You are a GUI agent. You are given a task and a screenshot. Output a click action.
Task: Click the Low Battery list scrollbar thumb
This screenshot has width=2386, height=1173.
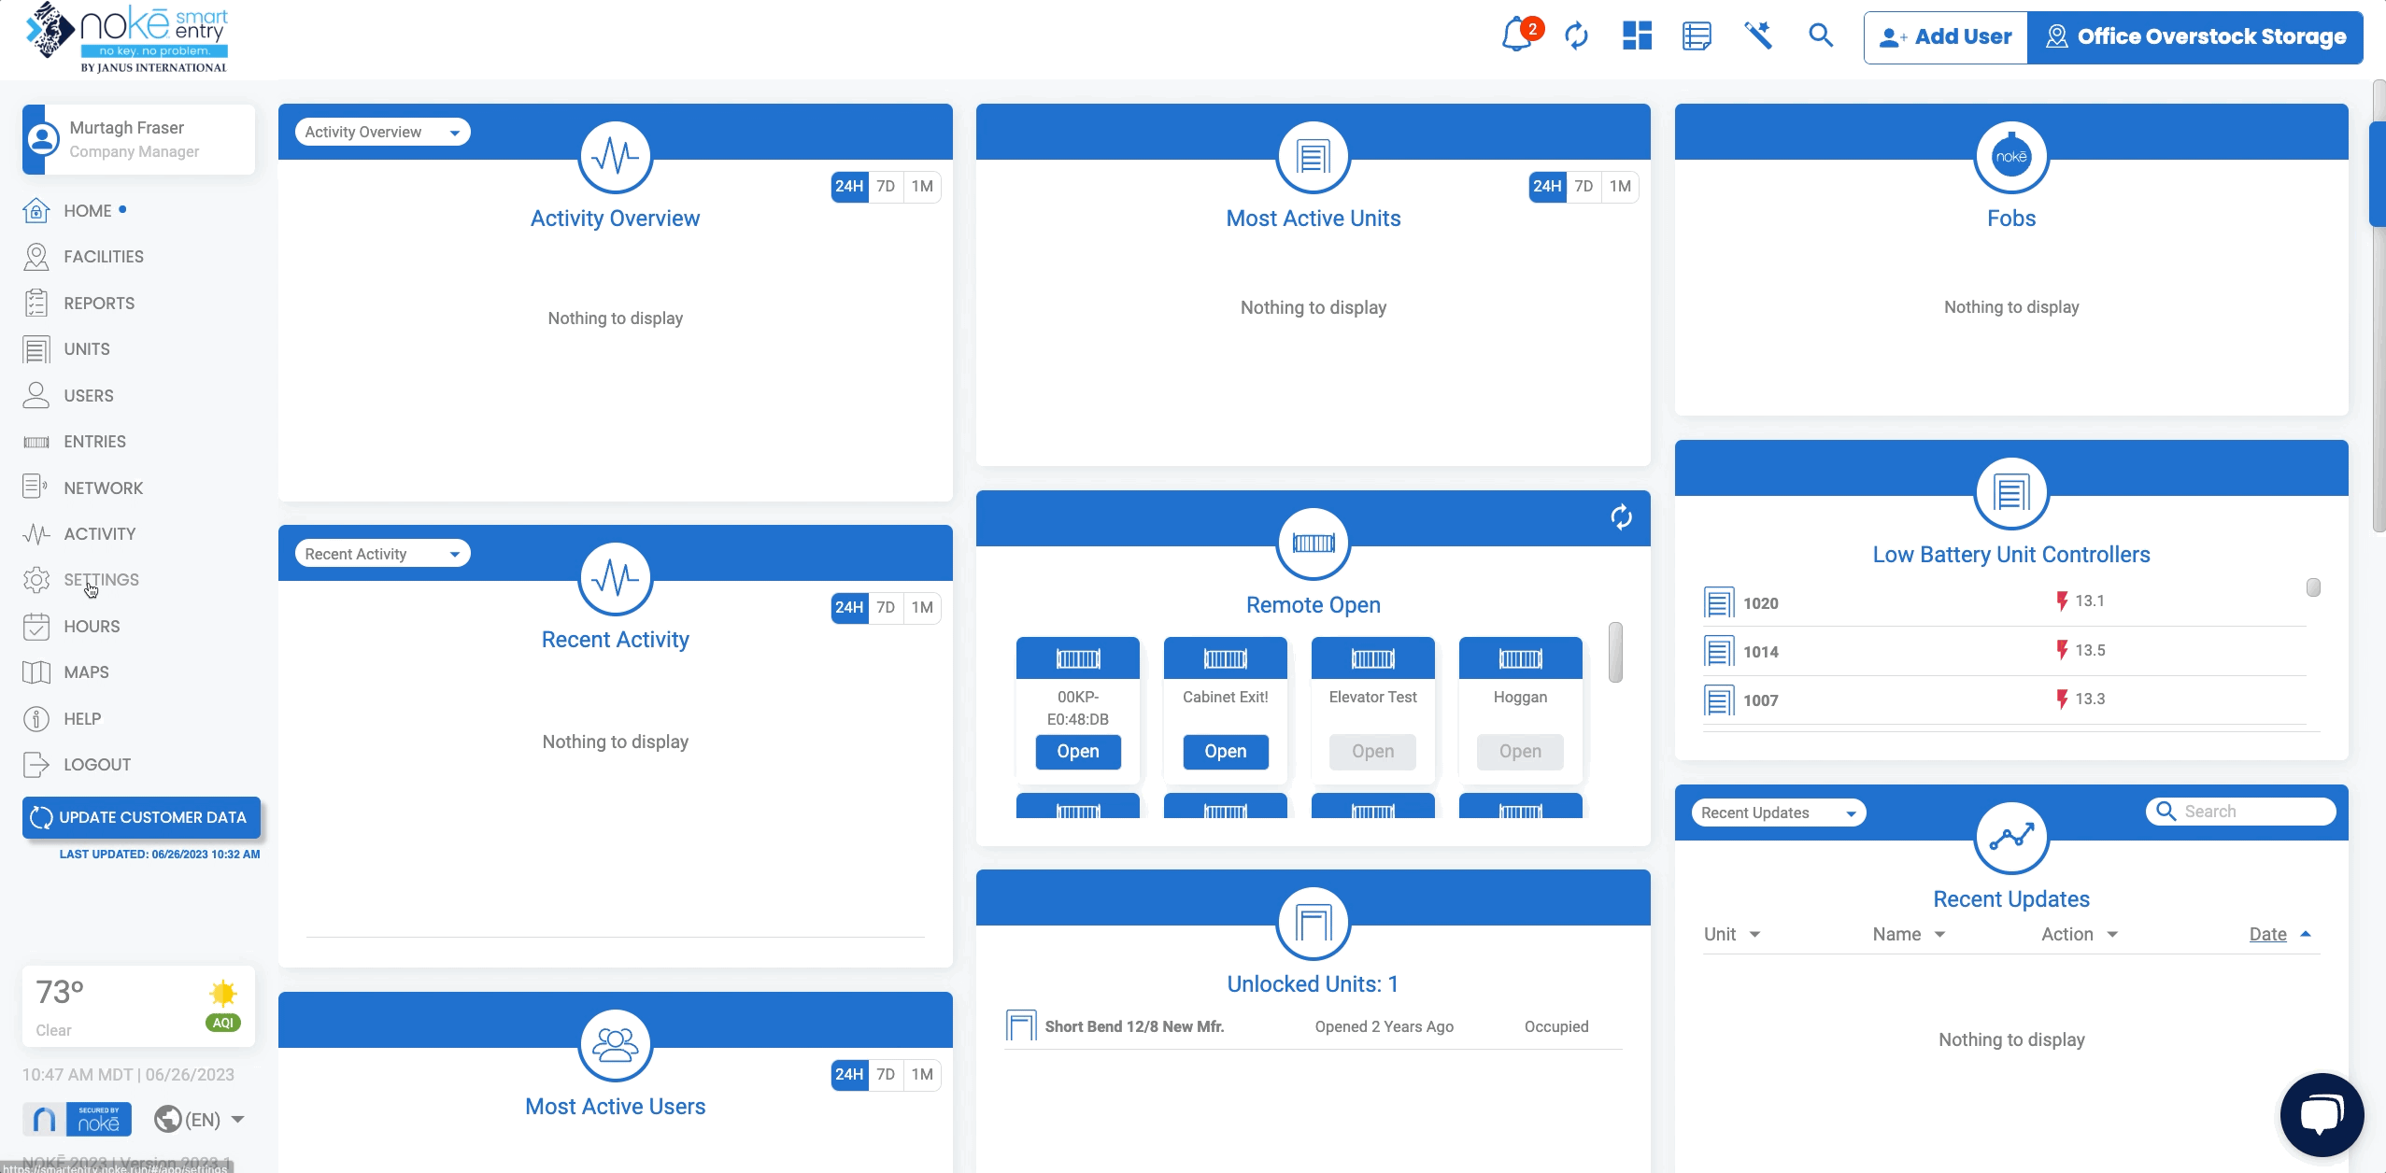pyautogui.click(x=2313, y=587)
